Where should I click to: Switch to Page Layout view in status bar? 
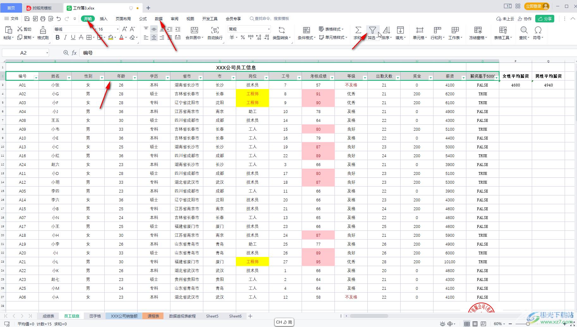click(x=475, y=324)
